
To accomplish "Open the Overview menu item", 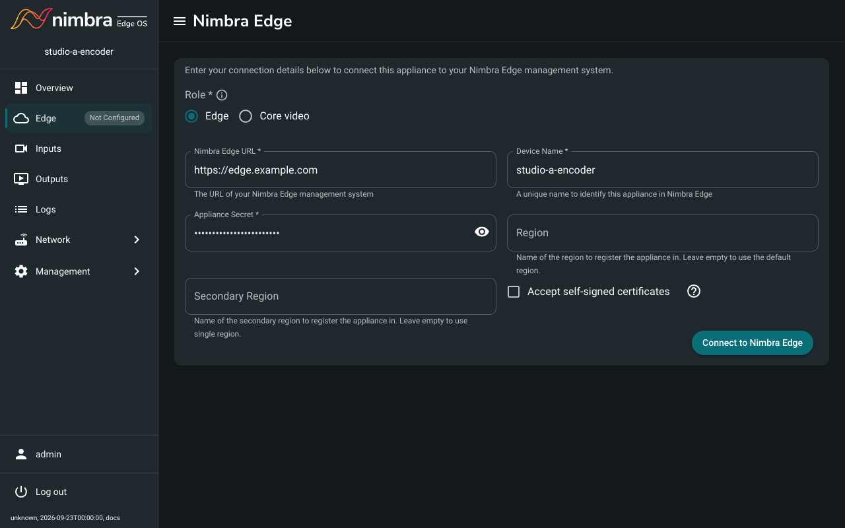I will pyautogui.click(x=79, y=88).
